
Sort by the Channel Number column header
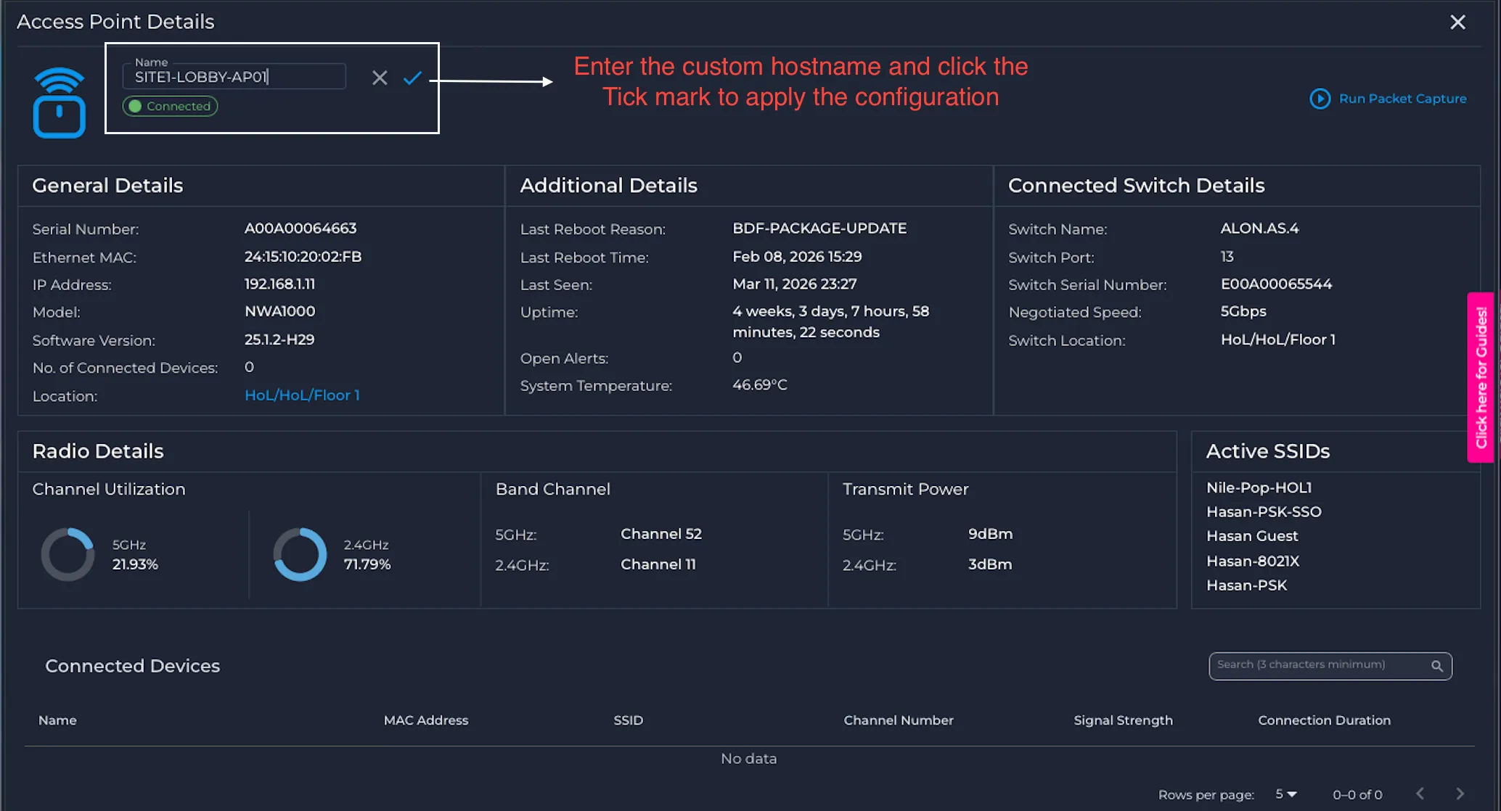[x=899, y=720]
